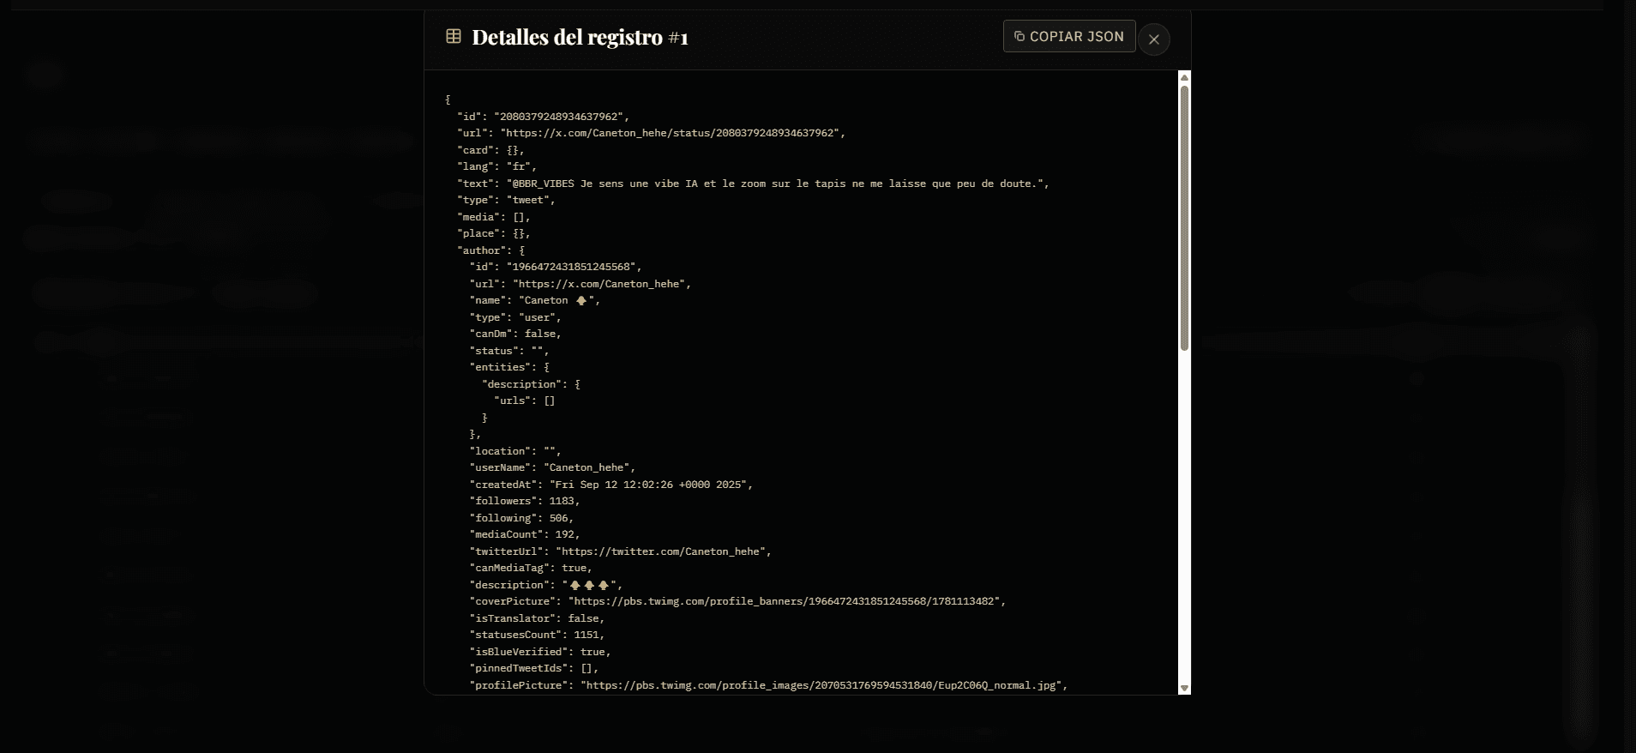
Task: Click the scrollbar down arrow
Action: 1184,688
